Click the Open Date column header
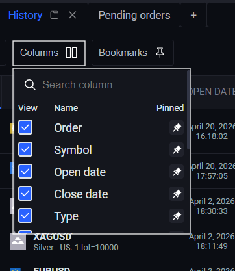The height and width of the screenshot is (271, 235). (212, 92)
